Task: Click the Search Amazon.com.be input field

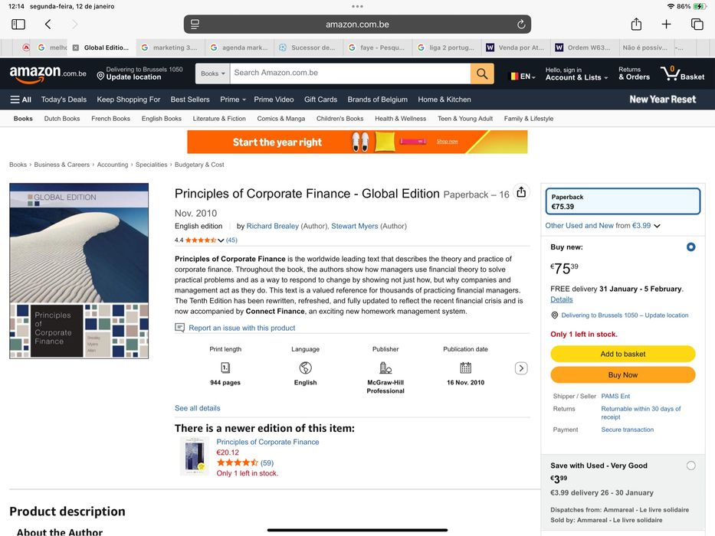Action: click(x=350, y=73)
